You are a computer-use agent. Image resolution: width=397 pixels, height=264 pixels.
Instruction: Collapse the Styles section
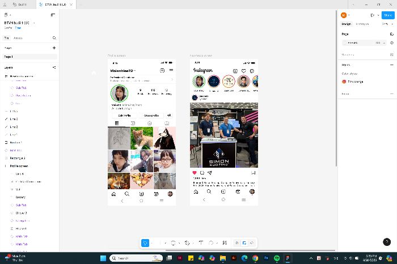tap(392, 65)
